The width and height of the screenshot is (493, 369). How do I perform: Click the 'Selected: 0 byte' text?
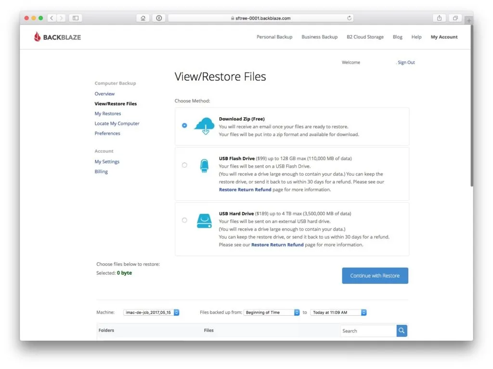point(114,273)
